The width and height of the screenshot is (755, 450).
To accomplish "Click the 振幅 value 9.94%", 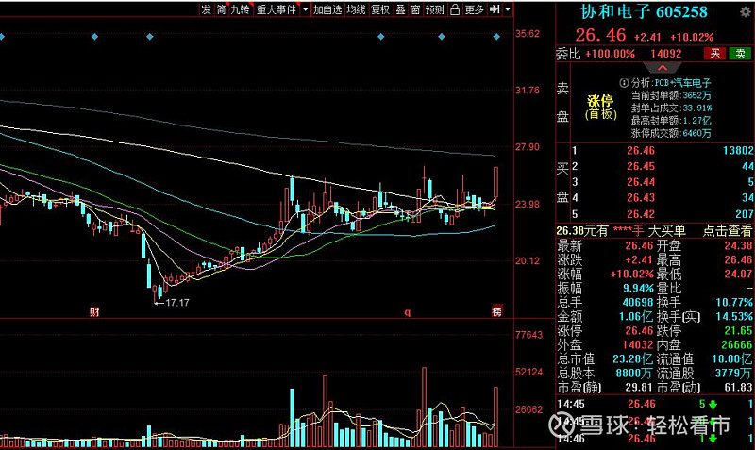I will point(639,289).
